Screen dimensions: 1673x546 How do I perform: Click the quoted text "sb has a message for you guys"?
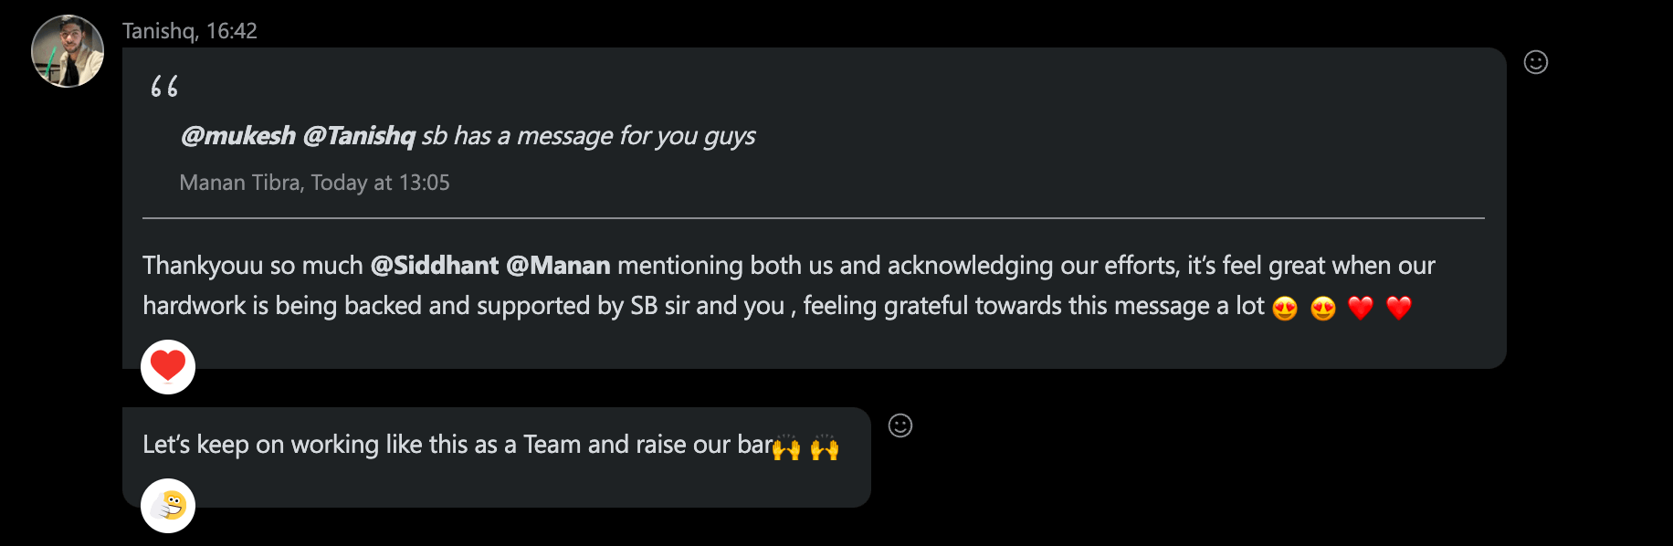(589, 136)
